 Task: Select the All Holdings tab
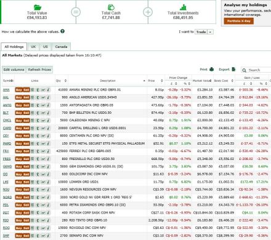point(14,47)
